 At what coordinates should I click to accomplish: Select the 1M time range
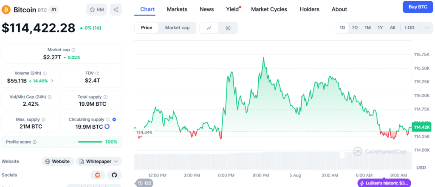(367, 27)
